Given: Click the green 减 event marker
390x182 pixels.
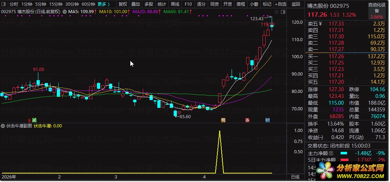Looking at the screenshot, I should click(34, 120).
